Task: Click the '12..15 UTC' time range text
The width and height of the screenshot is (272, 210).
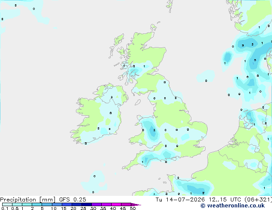Action: pos(225,200)
